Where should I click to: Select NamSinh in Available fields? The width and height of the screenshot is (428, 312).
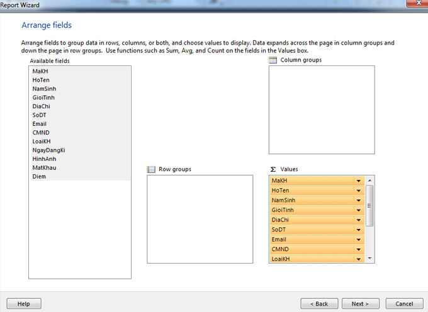pos(81,89)
